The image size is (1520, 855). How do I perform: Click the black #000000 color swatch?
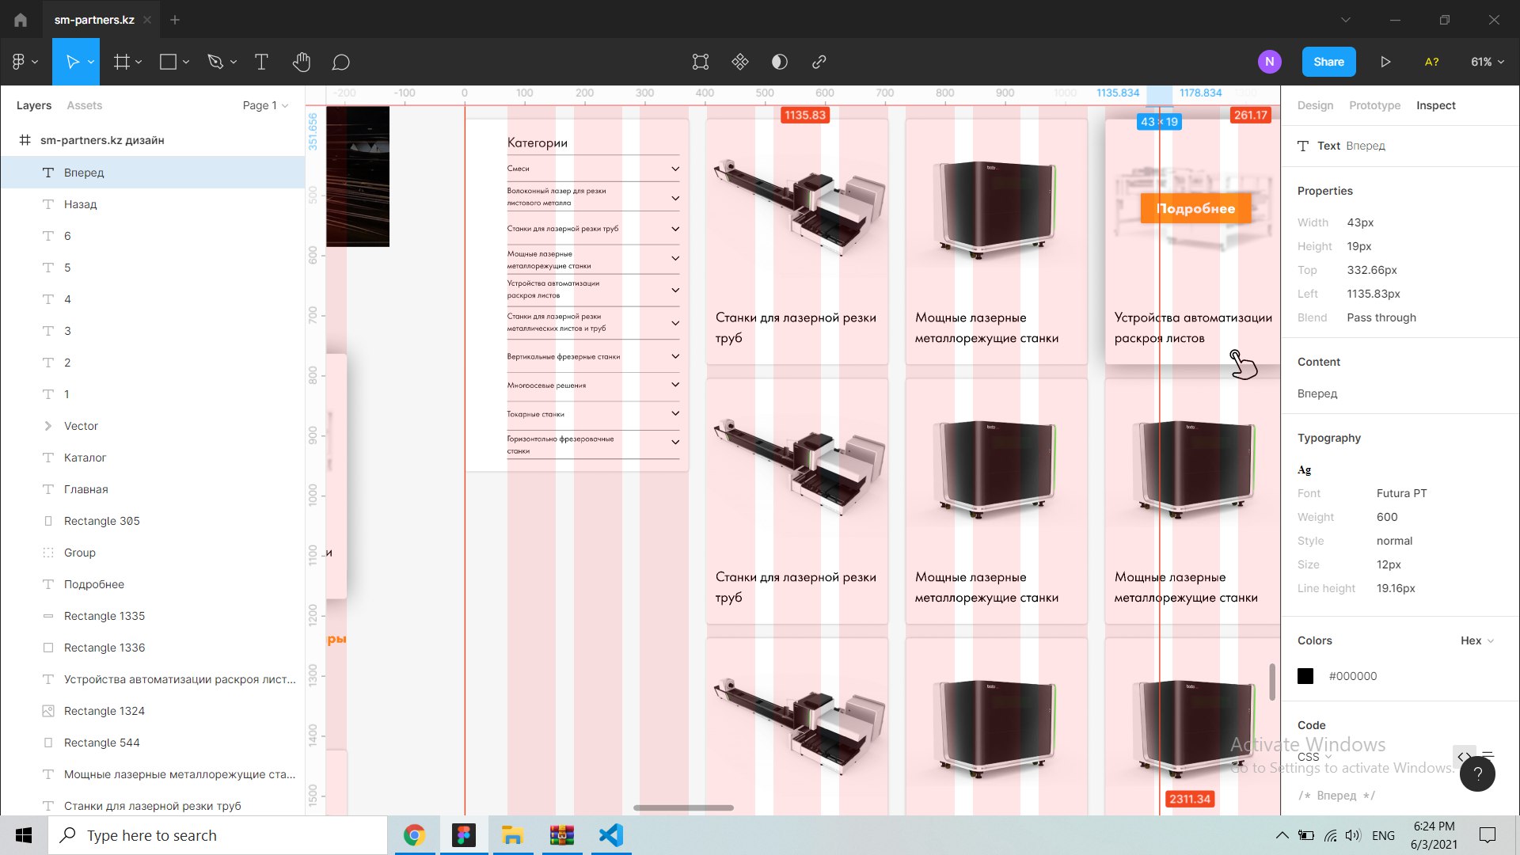click(1305, 676)
